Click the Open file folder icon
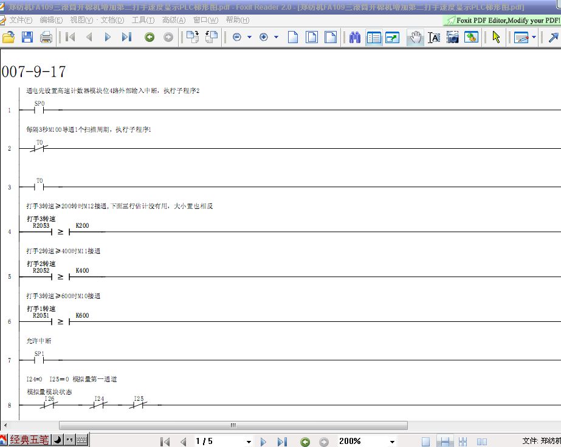This screenshot has width=561, height=447. [x=9, y=37]
